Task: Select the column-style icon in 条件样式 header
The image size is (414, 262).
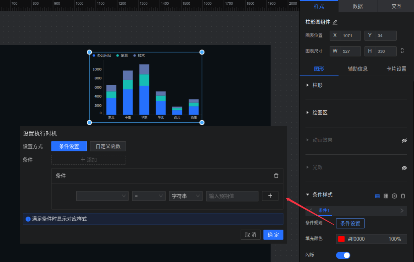Action: (386, 196)
